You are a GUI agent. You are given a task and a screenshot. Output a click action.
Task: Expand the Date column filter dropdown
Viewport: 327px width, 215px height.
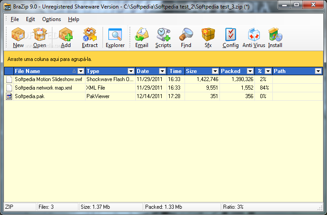point(162,71)
